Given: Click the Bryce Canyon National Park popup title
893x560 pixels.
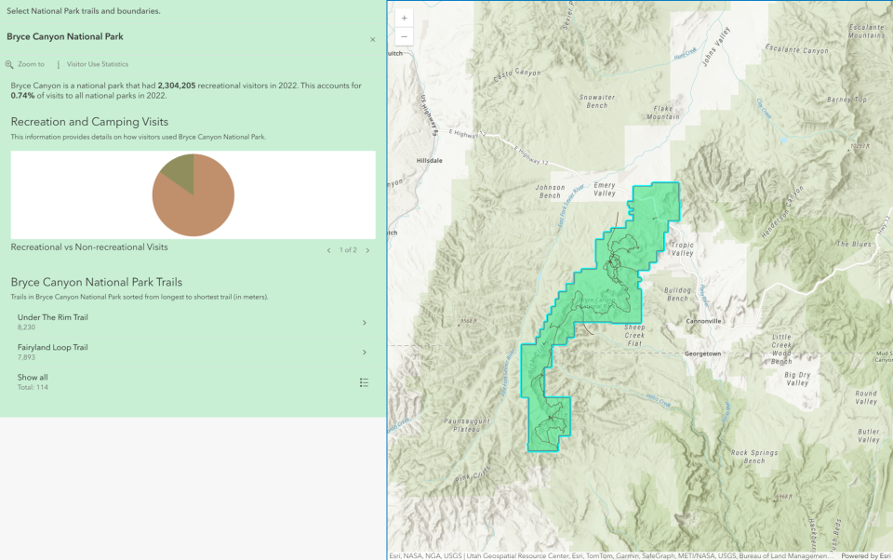Looking at the screenshot, I should pyautogui.click(x=65, y=37).
